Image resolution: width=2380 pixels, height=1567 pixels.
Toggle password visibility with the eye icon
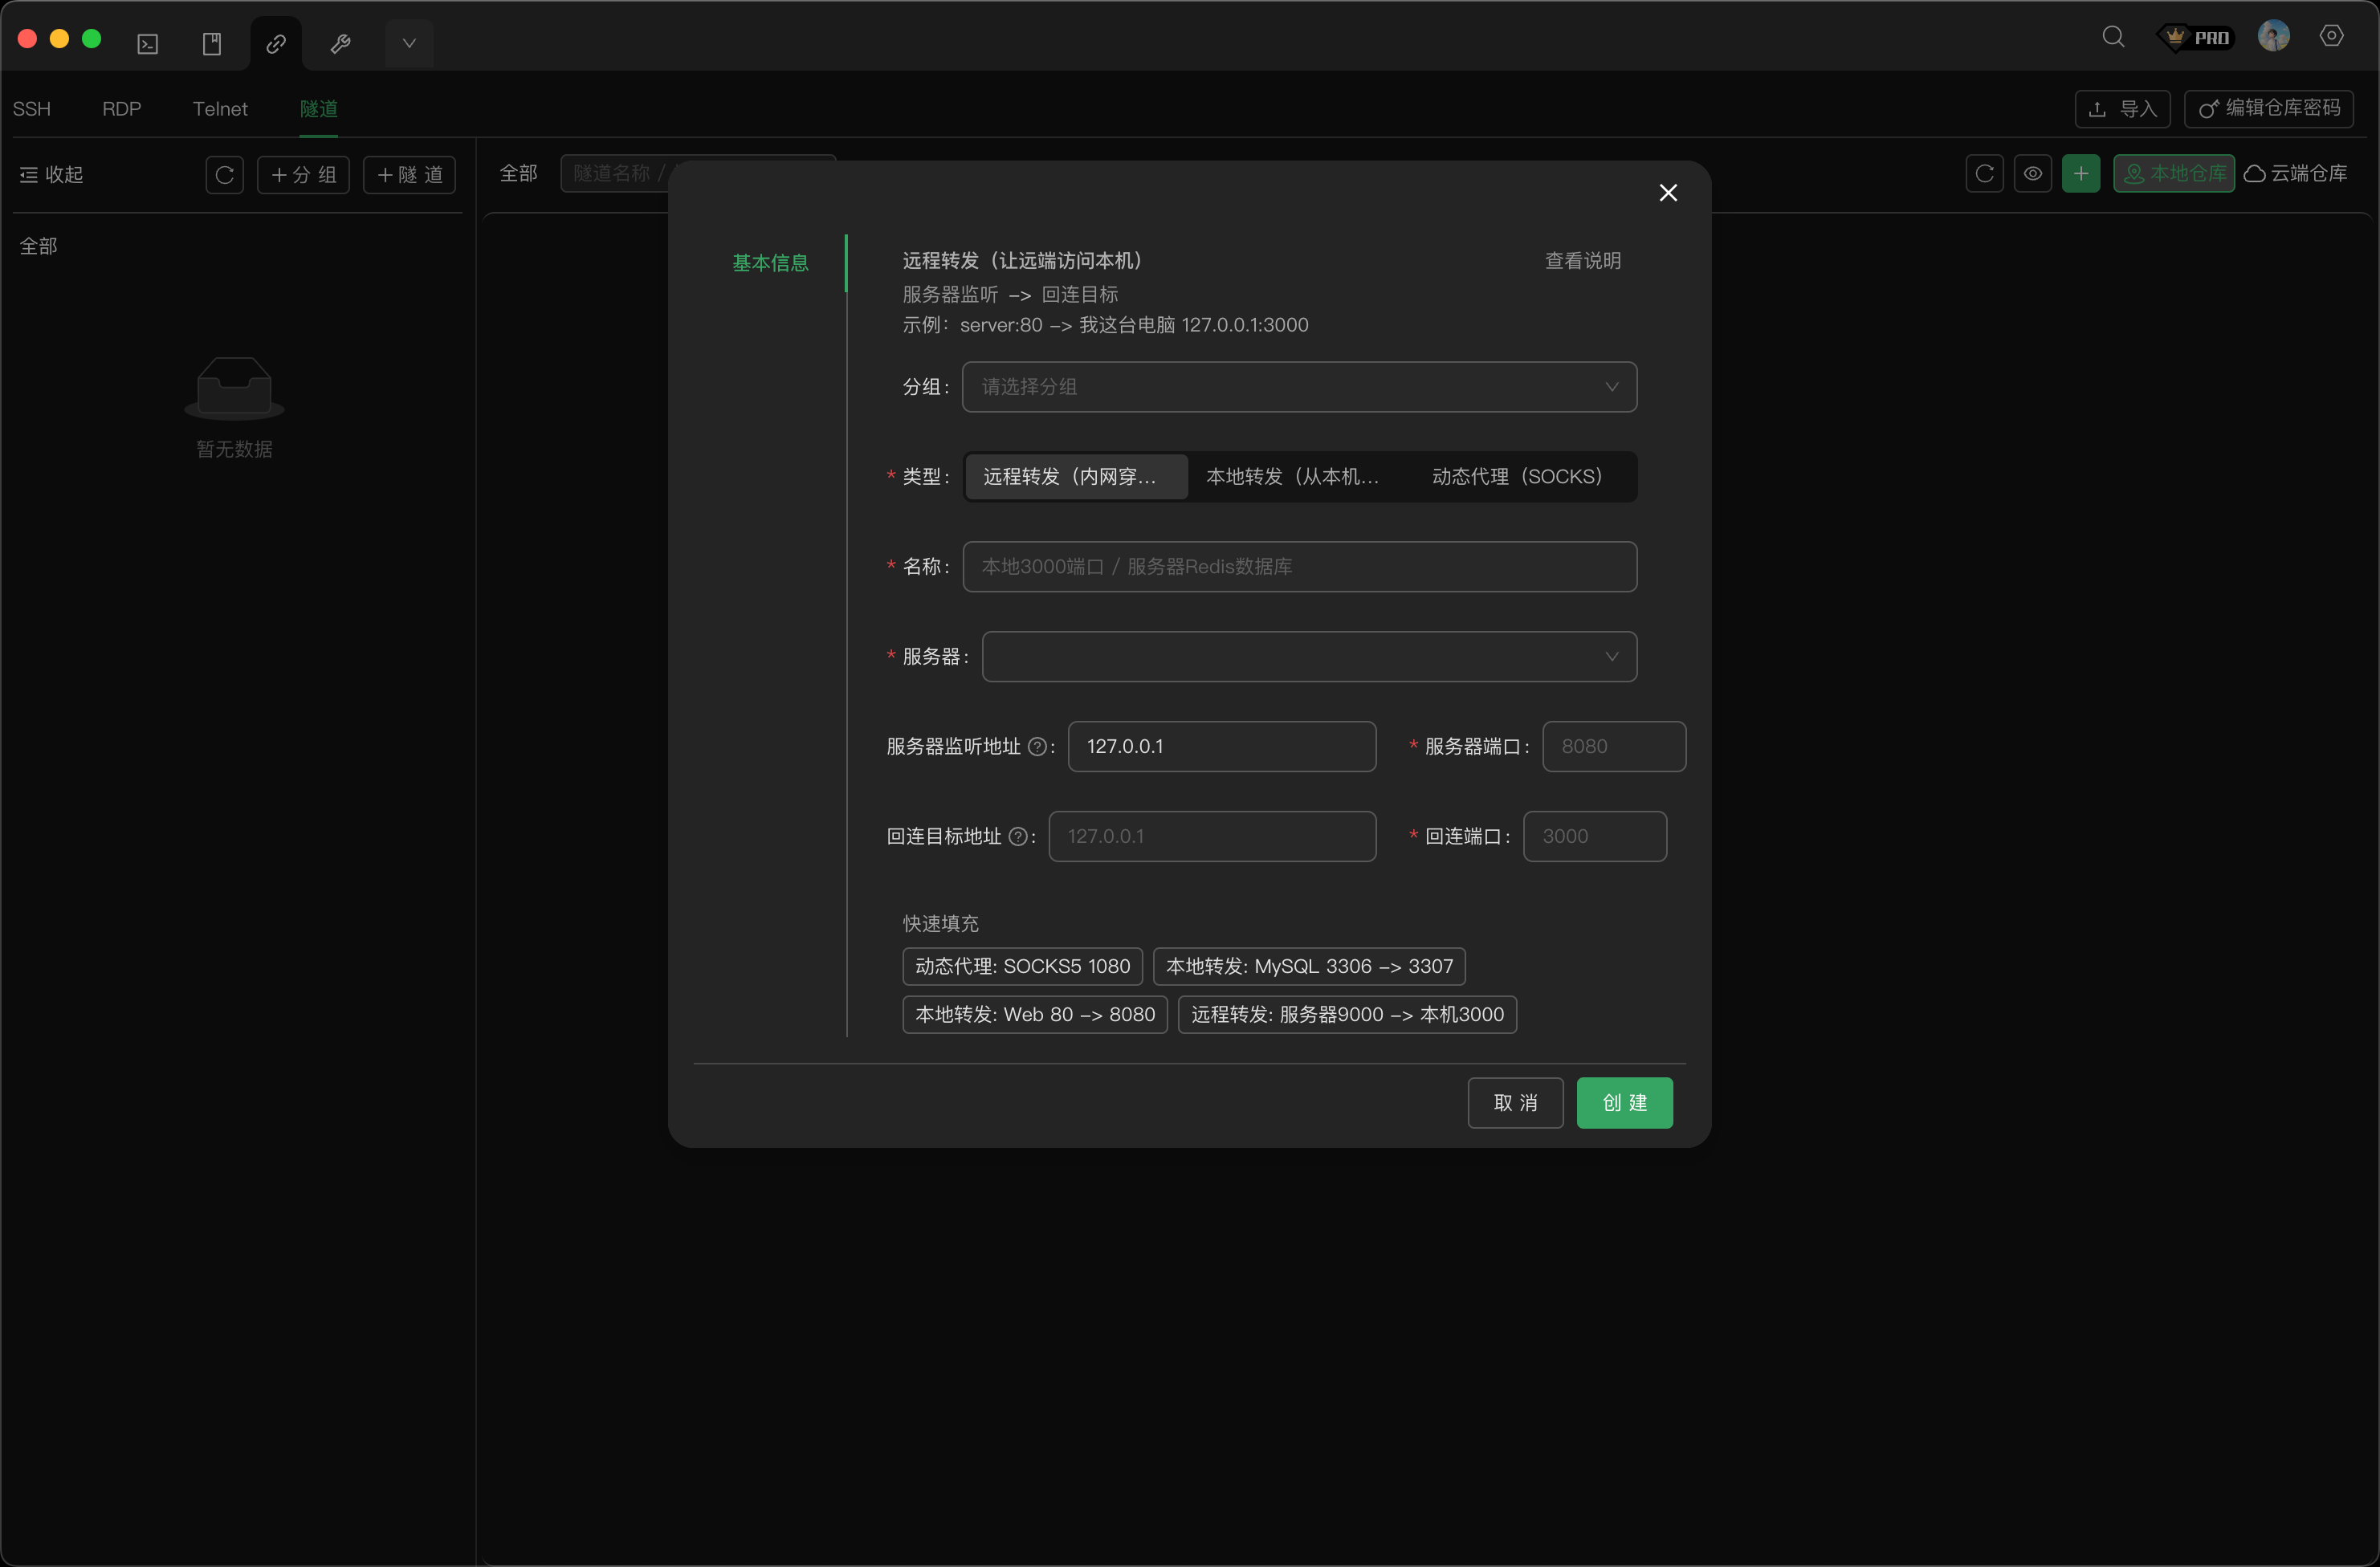click(2033, 173)
